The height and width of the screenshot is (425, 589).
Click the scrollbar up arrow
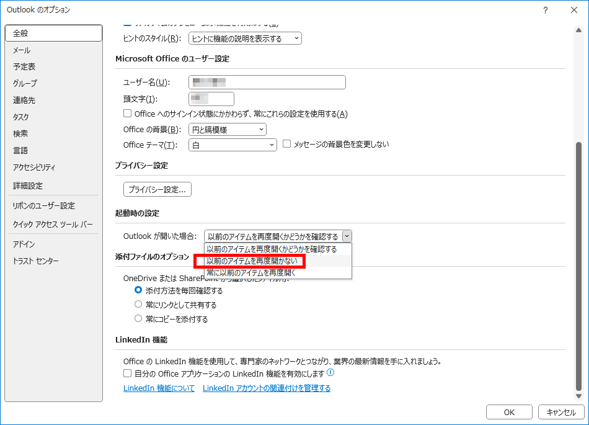click(578, 30)
